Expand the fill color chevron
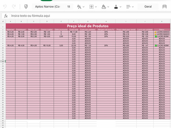This screenshot has width=171, height=128. 108,7
